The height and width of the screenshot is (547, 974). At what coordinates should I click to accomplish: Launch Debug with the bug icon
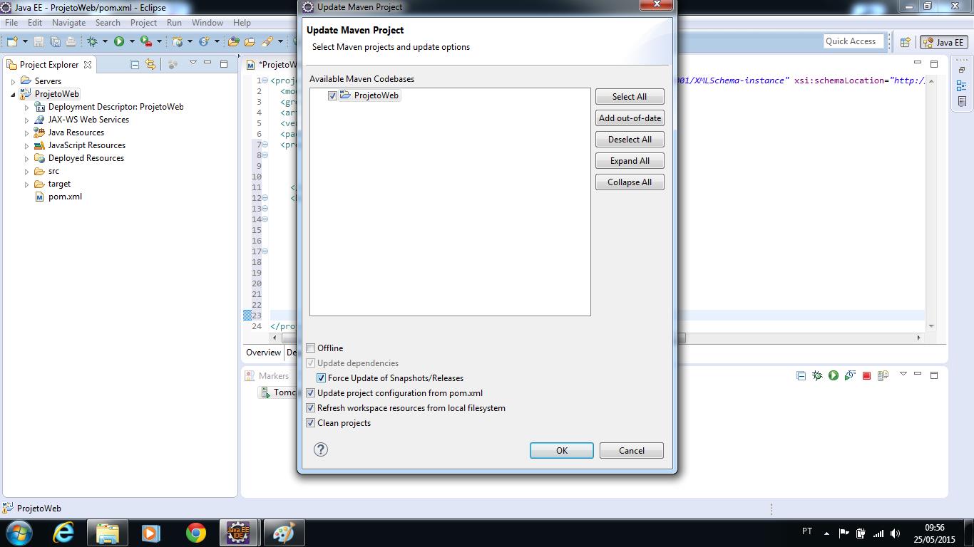pyautogui.click(x=93, y=41)
